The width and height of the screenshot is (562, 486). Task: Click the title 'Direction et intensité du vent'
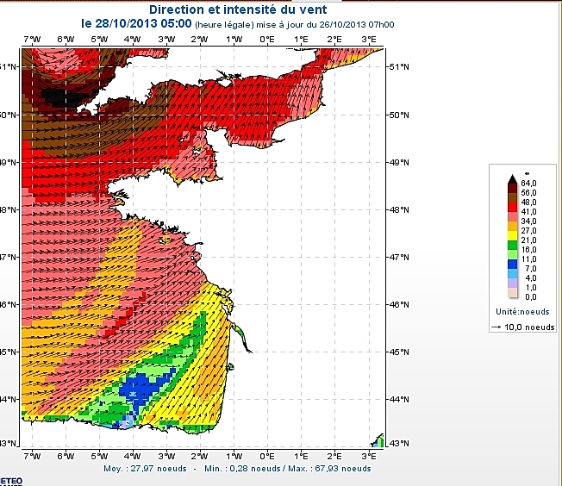(238, 9)
